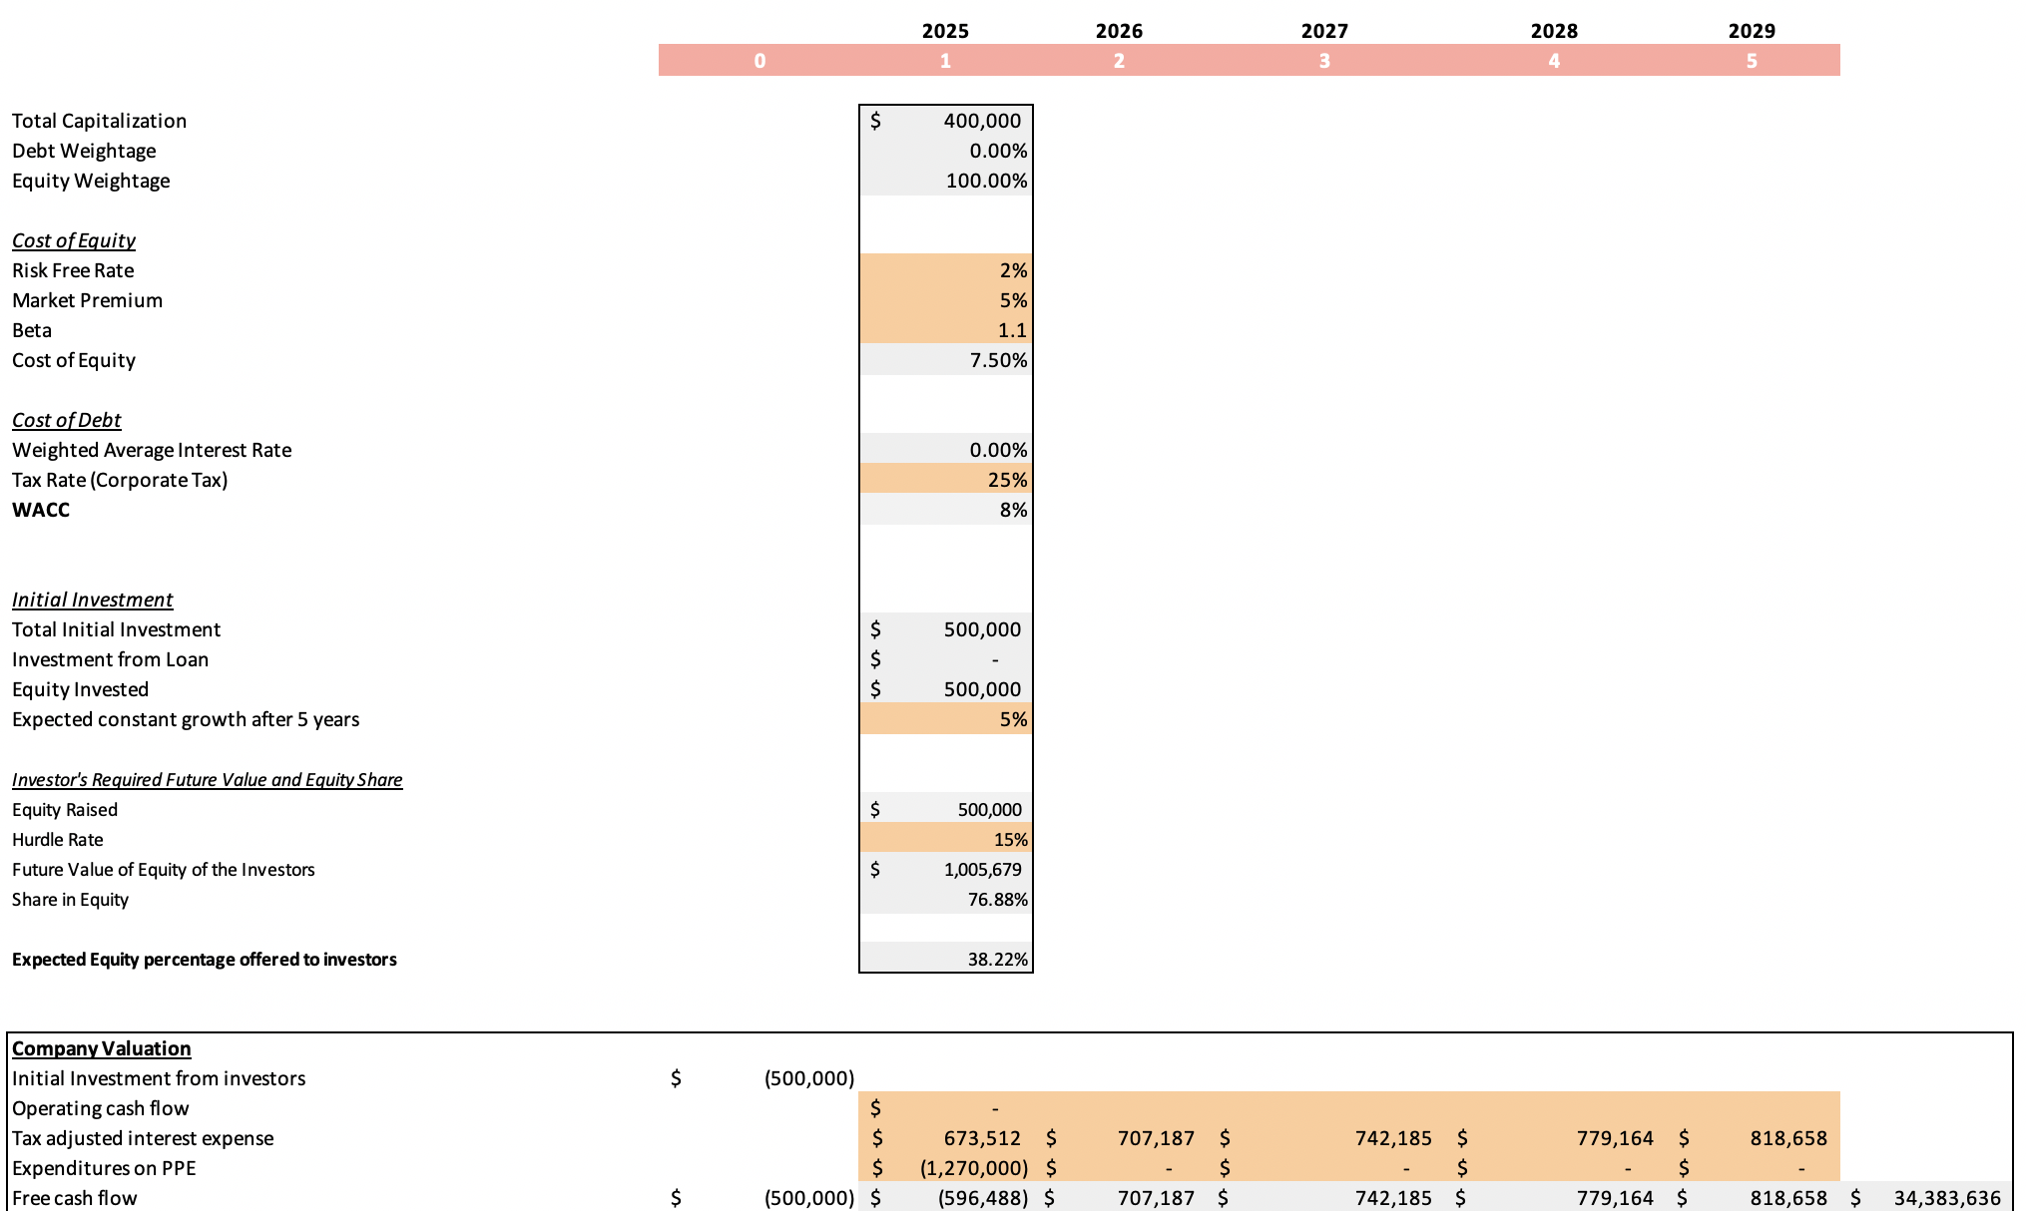Click the pink period number 3 header cell
This screenshot has height=1211, width=2026.
(1323, 60)
